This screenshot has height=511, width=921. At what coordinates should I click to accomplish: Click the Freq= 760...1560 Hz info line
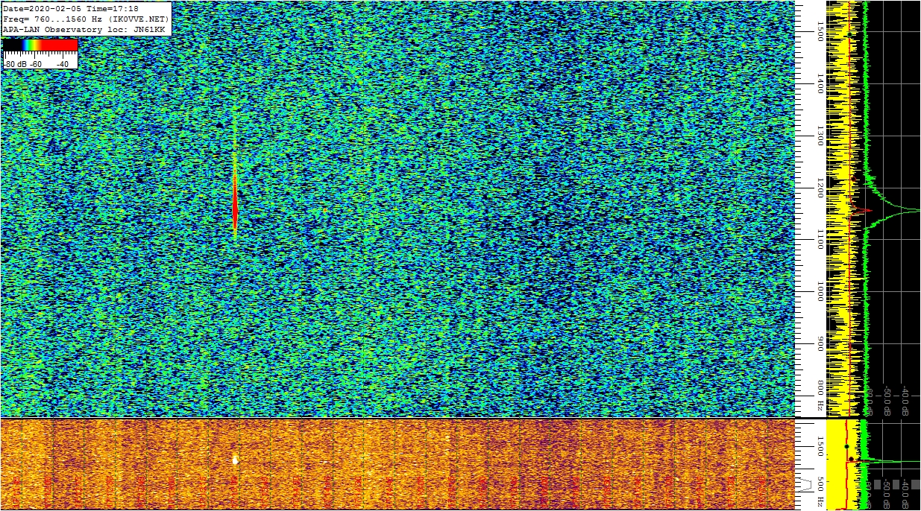coord(87,19)
